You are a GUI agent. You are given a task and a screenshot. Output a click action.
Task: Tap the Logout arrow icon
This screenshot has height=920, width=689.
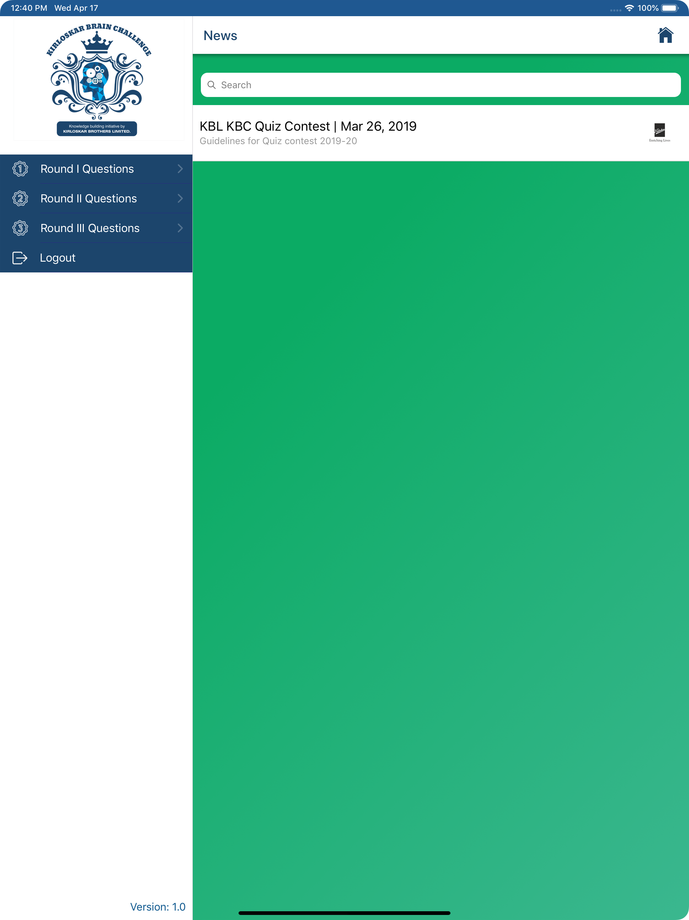tap(20, 258)
